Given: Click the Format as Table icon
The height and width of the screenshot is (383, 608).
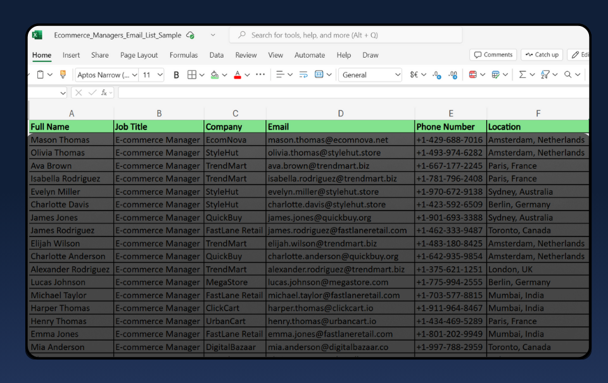Looking at the screenshot, I should pos(495,74).
